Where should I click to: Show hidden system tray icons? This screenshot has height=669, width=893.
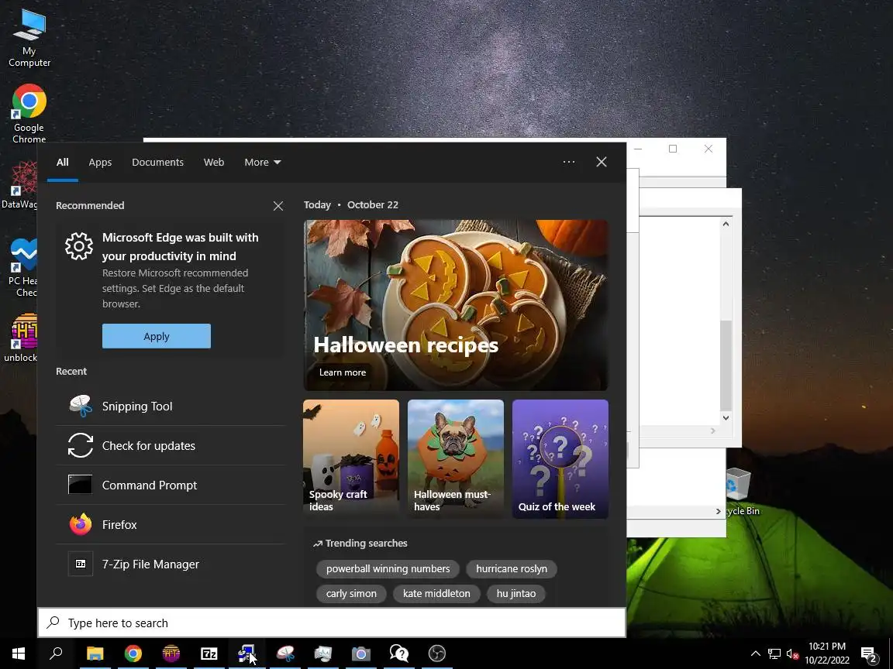point(755,654)
